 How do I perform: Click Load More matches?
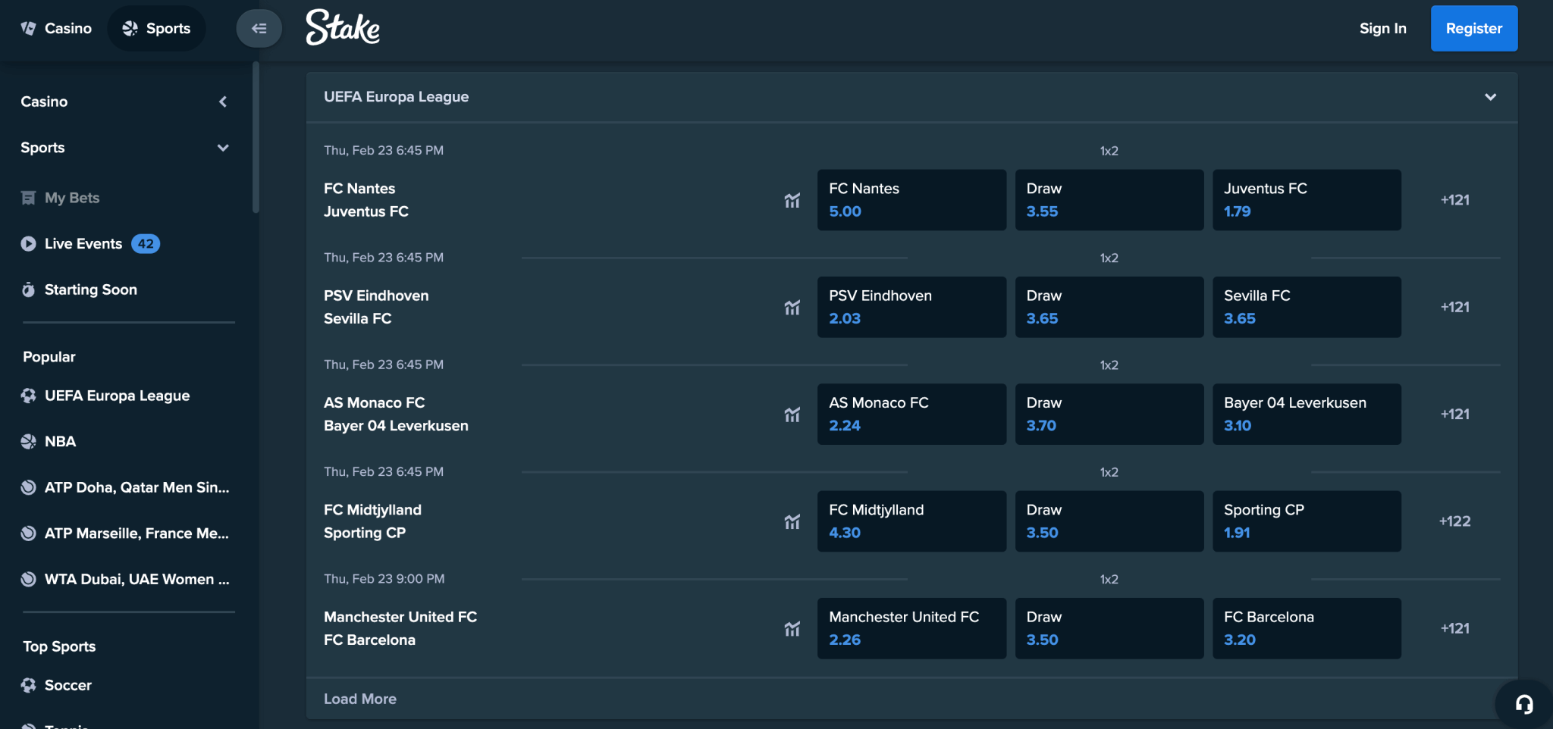360,699
